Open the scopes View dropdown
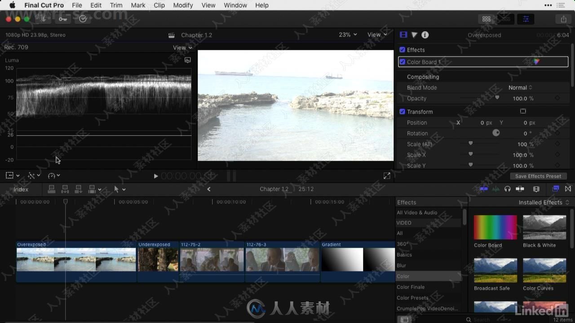 [x=182, y=48]
